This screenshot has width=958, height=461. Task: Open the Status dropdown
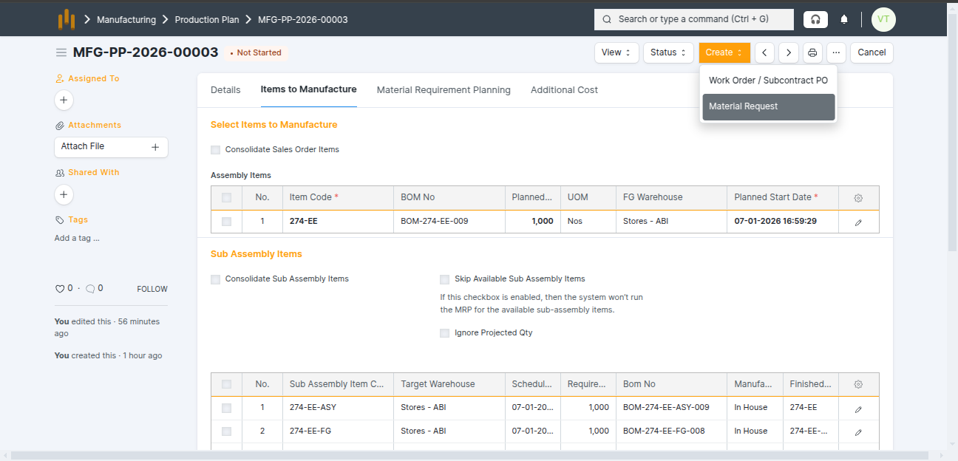click(667, 52)
